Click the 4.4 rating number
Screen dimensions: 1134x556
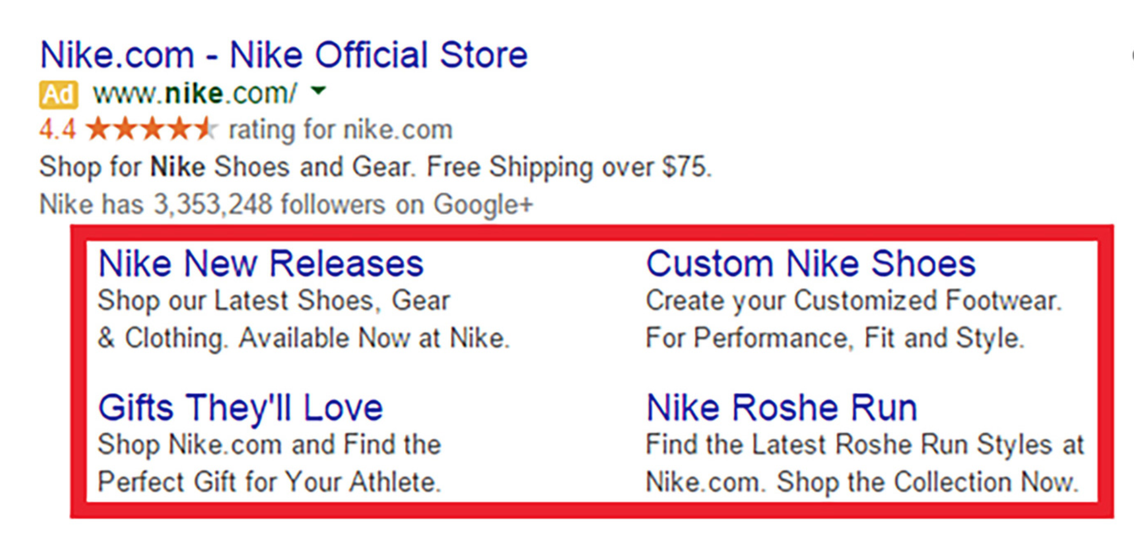tap(57, 129)
